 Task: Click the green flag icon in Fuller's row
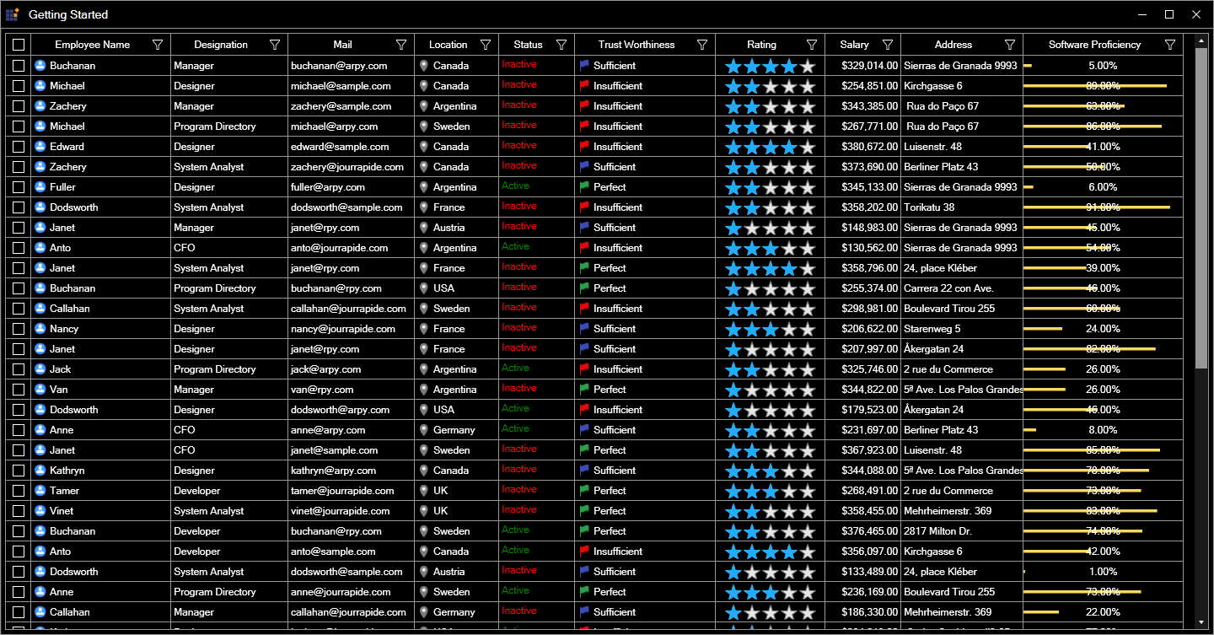584,186
